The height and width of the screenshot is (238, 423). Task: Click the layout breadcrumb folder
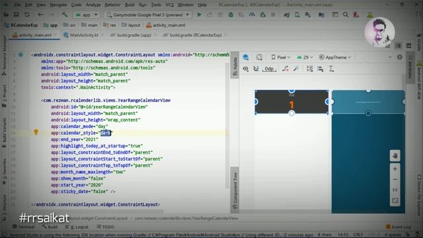[131, 25]
